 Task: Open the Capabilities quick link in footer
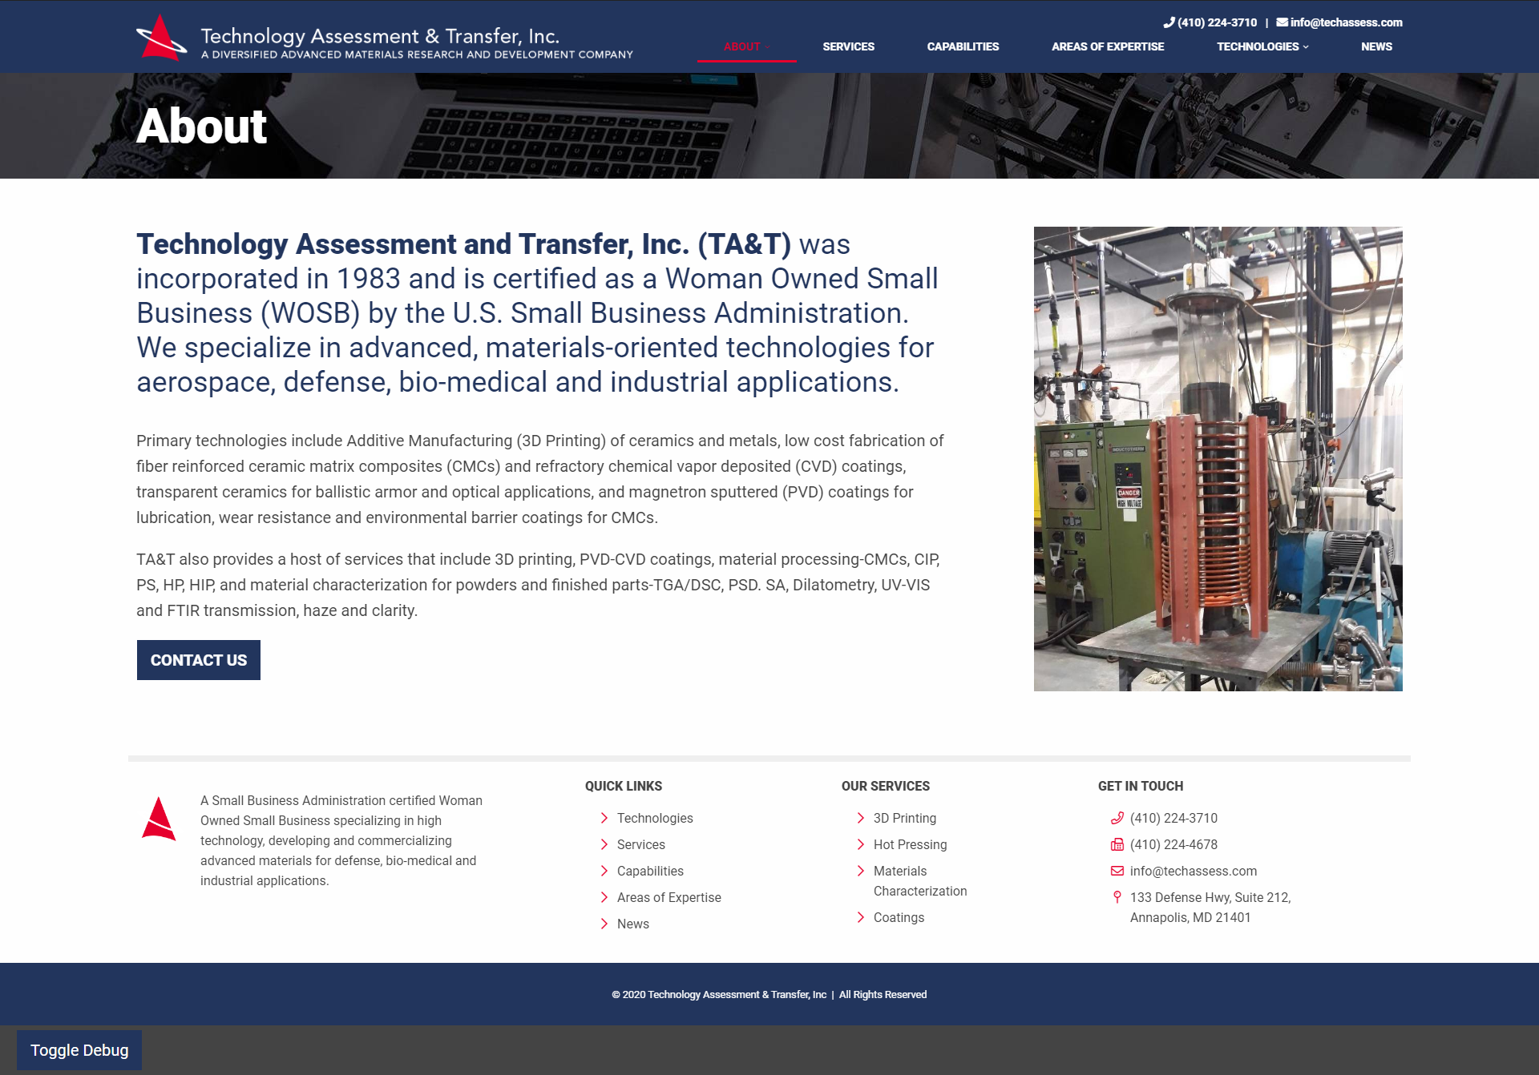point(650,871)
